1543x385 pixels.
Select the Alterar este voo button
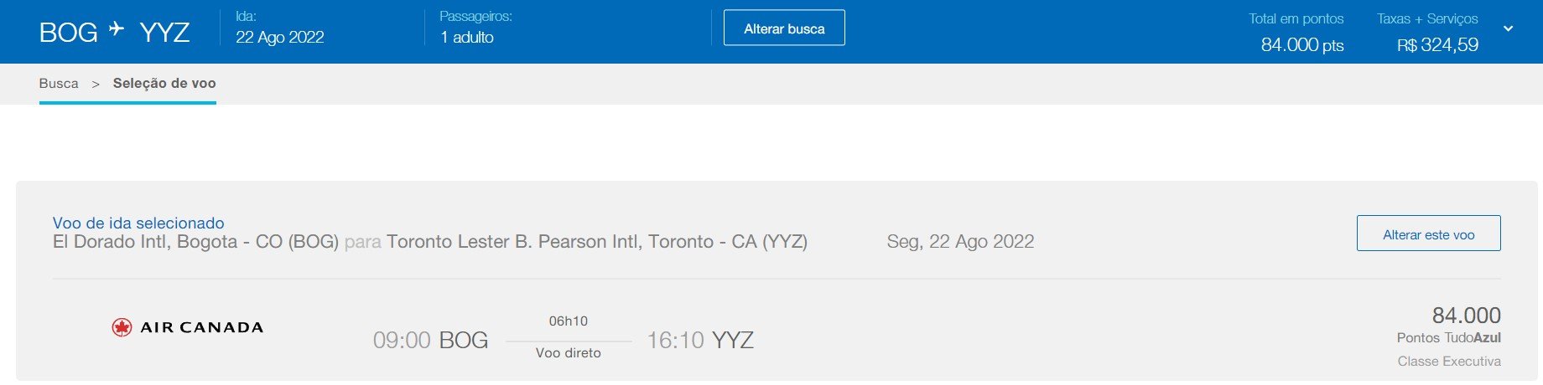pos(1428,234)
